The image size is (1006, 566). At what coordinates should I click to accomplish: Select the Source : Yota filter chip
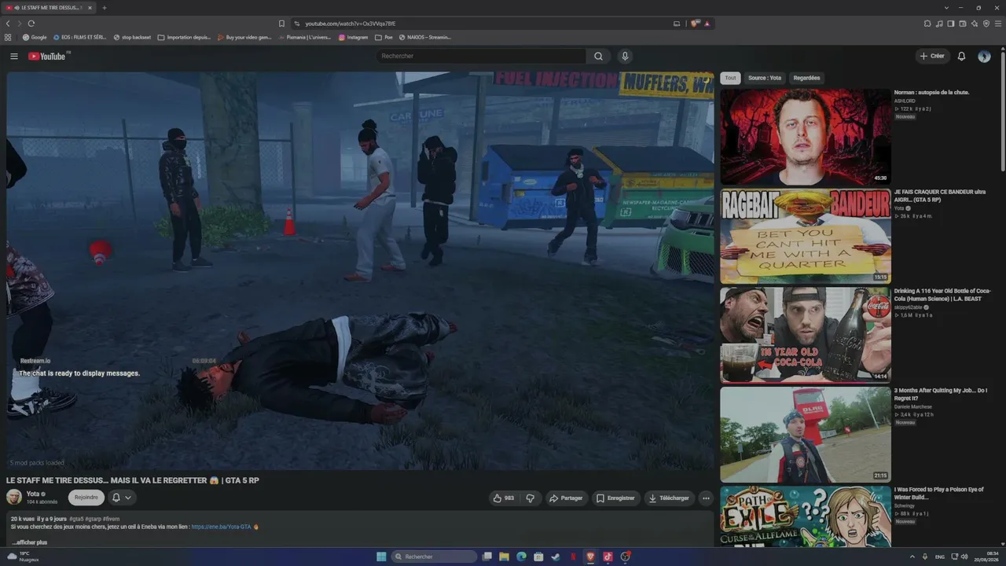765,78
